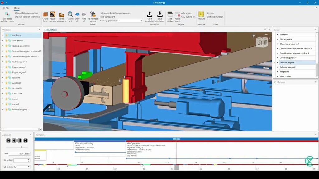Select the 479 Unit positioning timeline block
This screenshot has height=179, width=319.
[100, 148]
